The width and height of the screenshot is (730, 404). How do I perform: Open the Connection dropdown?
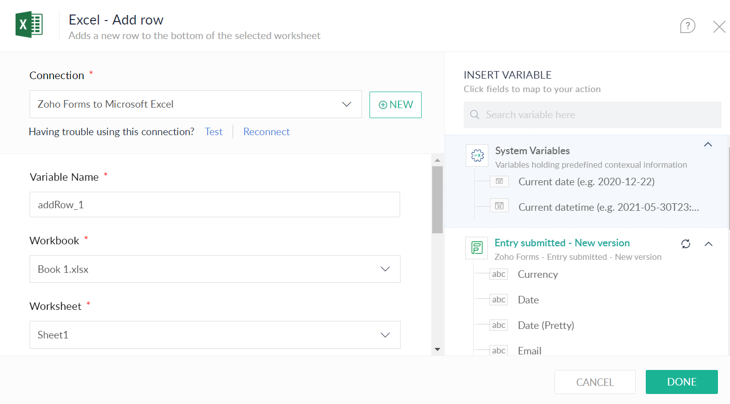[196, 104]
